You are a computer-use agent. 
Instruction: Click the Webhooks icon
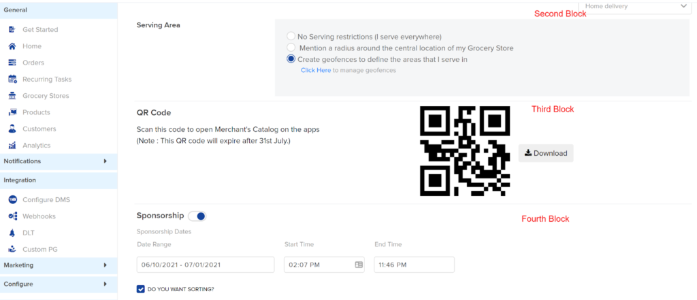tap(12, 216)
